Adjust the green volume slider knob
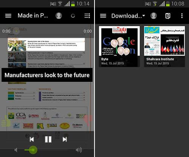 click(x=33, y=150)
